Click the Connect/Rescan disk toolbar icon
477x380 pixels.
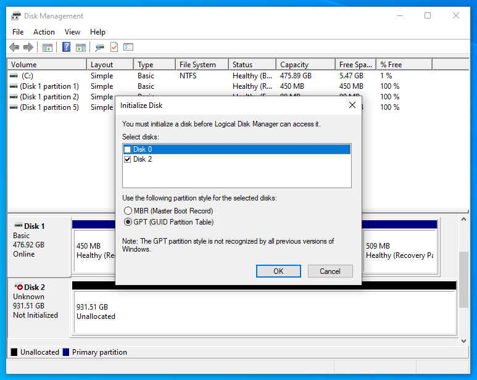click(x=99, y=47)
